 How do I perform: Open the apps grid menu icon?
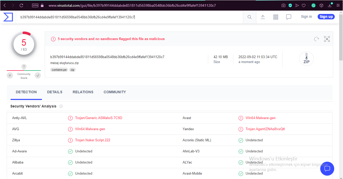[x=276, y=17]
